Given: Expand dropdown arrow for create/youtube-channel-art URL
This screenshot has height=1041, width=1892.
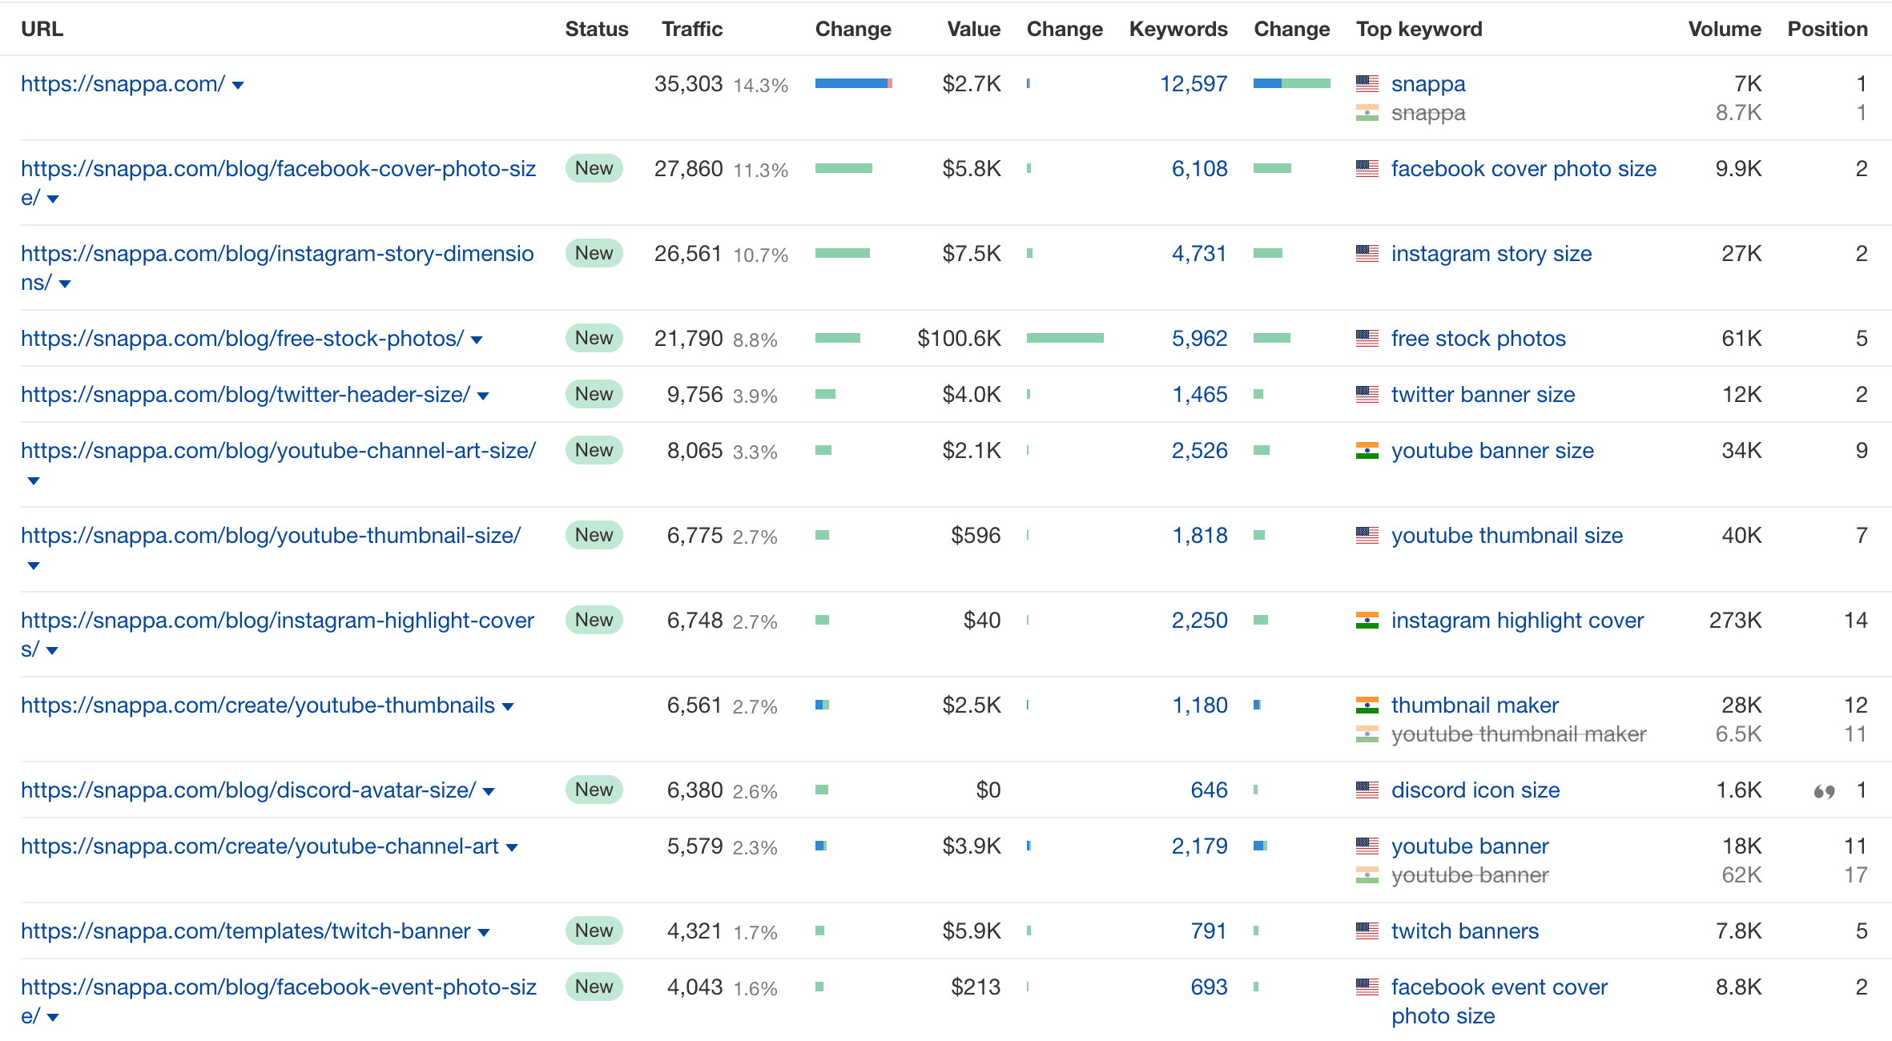Looking at the screenshot, I should pos(512,848).
